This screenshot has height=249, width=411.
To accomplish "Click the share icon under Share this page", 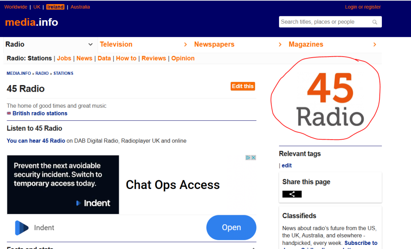I will point(292,194).
